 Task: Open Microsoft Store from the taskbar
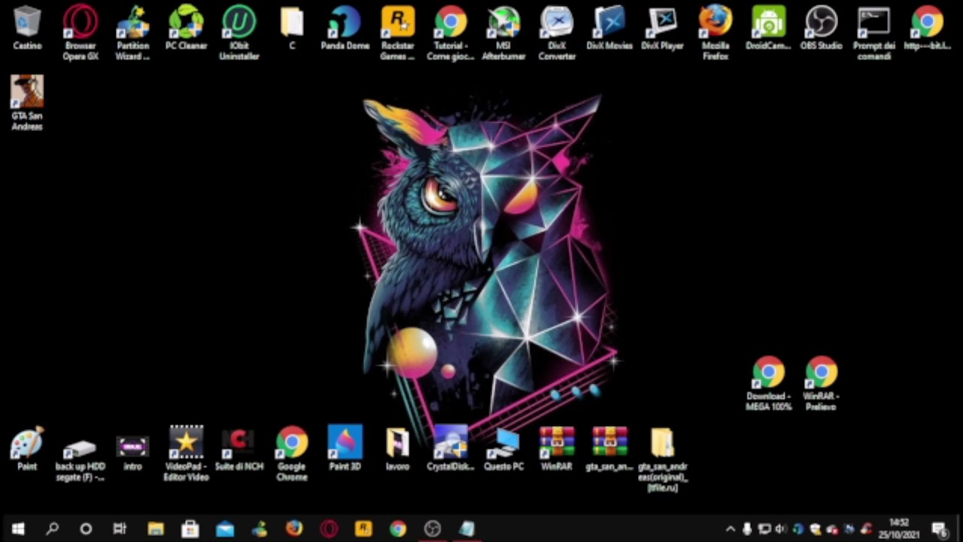(x=190, y=529)
